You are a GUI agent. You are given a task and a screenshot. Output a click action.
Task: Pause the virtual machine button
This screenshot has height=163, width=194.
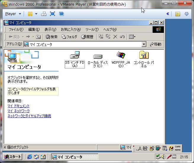coord(30,14)
